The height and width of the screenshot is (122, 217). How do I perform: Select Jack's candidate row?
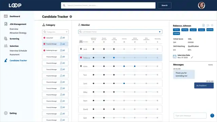(120, 49)
